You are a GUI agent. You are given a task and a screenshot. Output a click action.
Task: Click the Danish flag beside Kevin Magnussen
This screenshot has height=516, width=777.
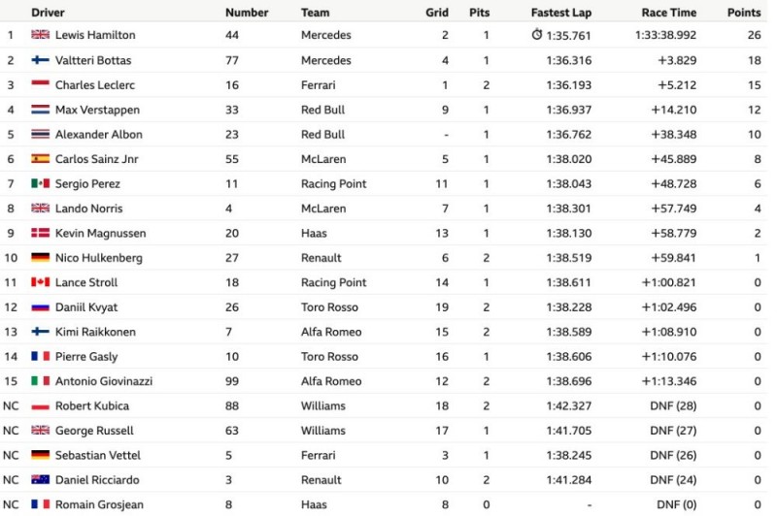40,233
